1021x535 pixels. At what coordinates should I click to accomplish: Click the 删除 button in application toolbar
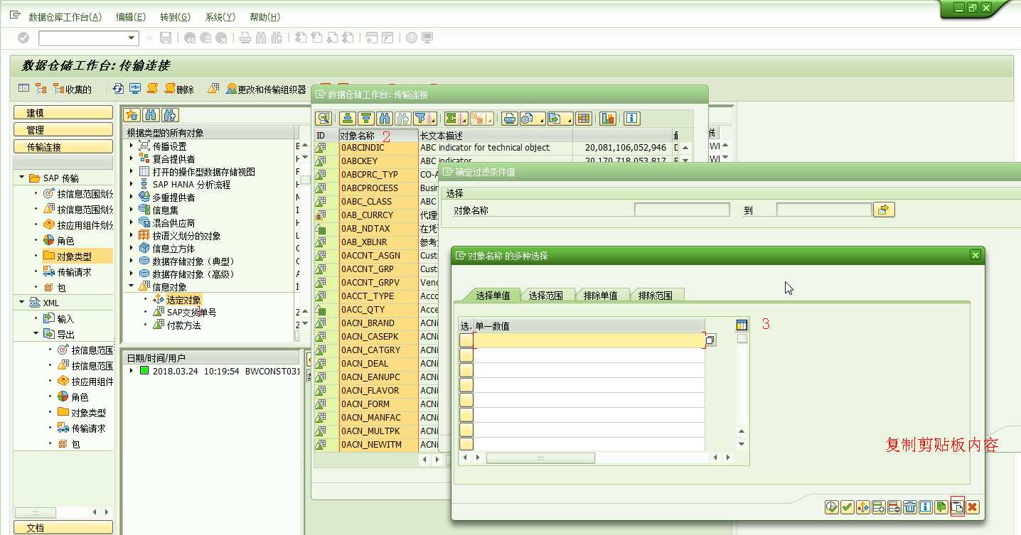[178, 89]
